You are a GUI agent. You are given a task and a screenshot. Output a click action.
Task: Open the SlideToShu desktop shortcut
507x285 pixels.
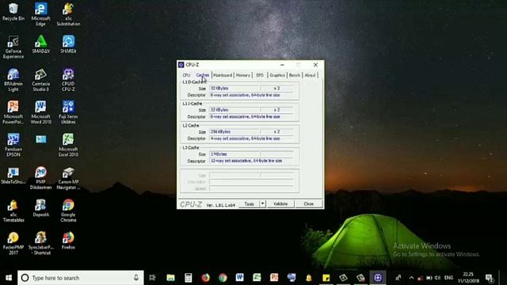tap(13, 176)
